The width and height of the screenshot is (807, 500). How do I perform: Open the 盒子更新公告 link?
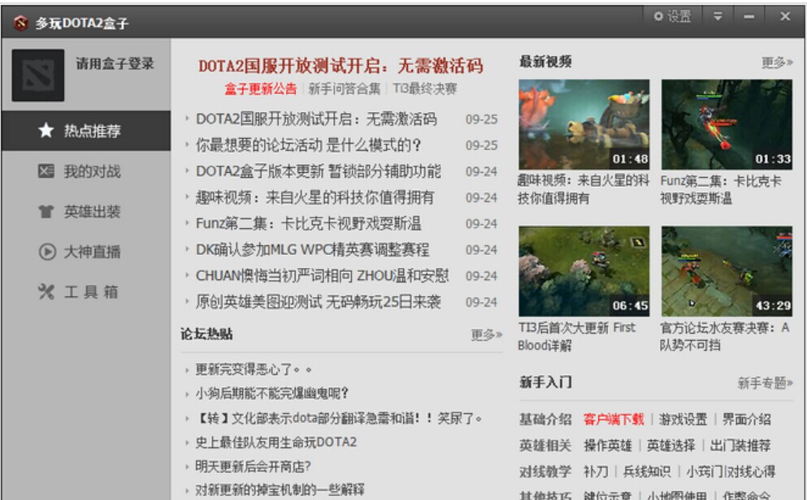pyautogui.click(x=260, y=89)
